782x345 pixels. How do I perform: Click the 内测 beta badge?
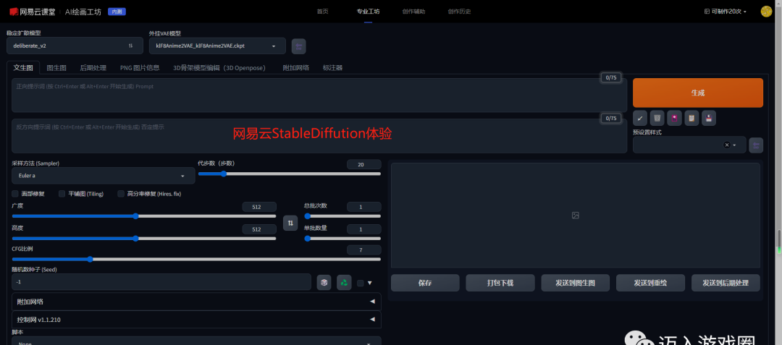pyautogui.click(x=117, y=12)
